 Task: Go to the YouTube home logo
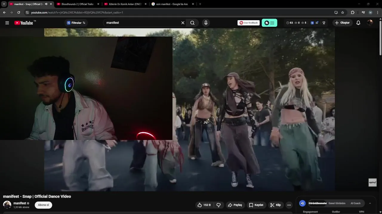24,23
